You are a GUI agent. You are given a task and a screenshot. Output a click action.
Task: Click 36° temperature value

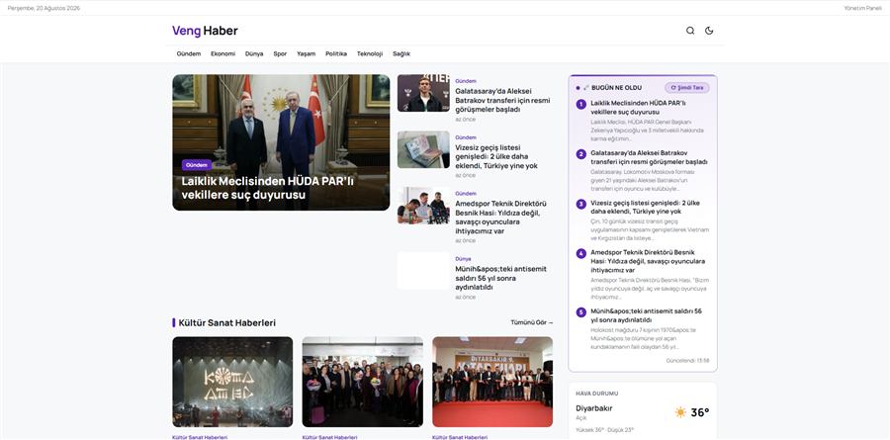coord(700,412)
